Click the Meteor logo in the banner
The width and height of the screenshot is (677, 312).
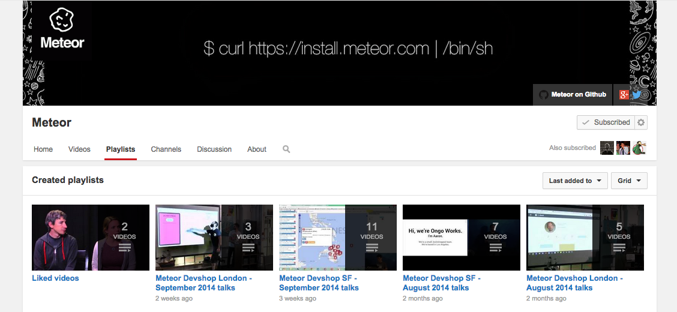point(62,29)
